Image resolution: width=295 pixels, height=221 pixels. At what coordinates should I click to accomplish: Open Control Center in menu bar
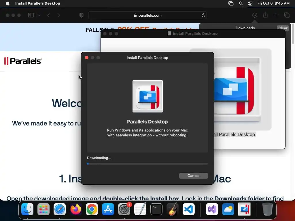pyautogui.click(x=250, y=3)
